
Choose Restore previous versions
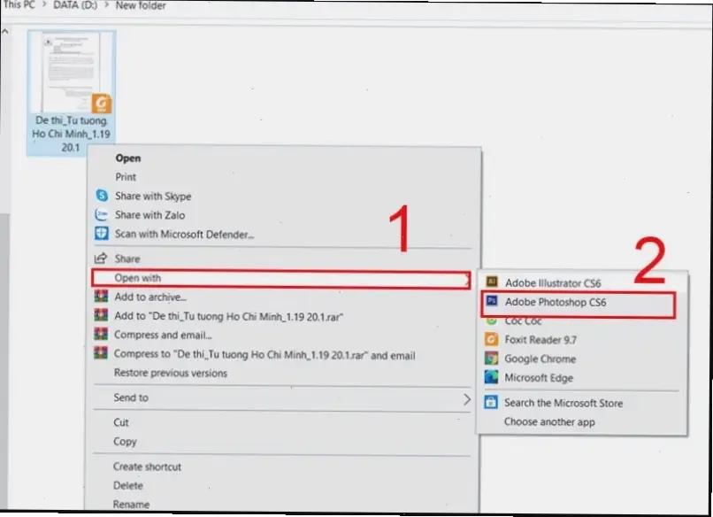point(171,374)
